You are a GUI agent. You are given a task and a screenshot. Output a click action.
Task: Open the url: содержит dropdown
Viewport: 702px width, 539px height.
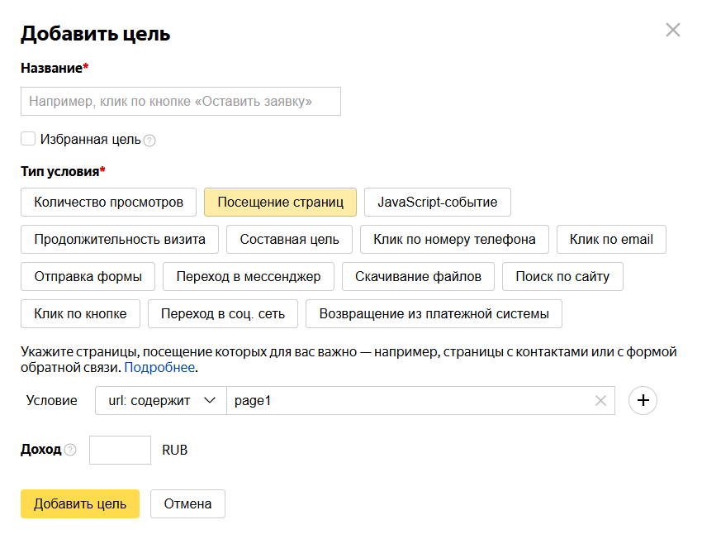(x=161, y=401)
